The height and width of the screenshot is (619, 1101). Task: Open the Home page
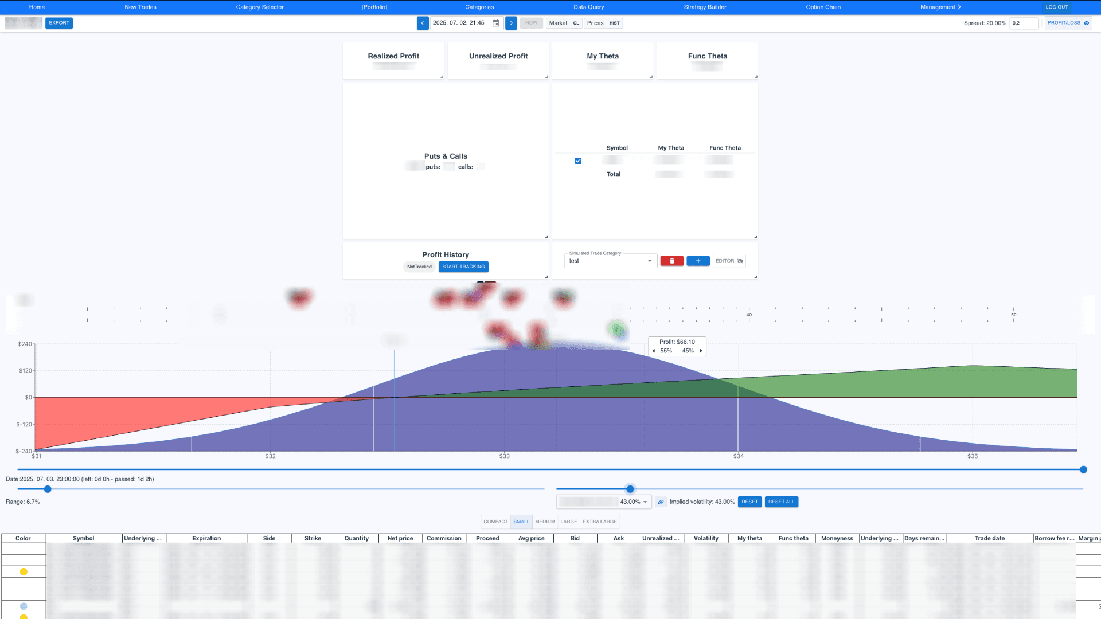[x=37, y=7]
